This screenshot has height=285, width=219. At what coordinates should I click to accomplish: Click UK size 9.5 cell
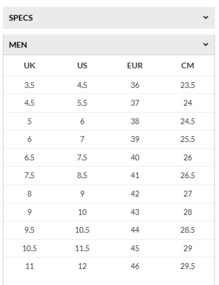(30, 230)
